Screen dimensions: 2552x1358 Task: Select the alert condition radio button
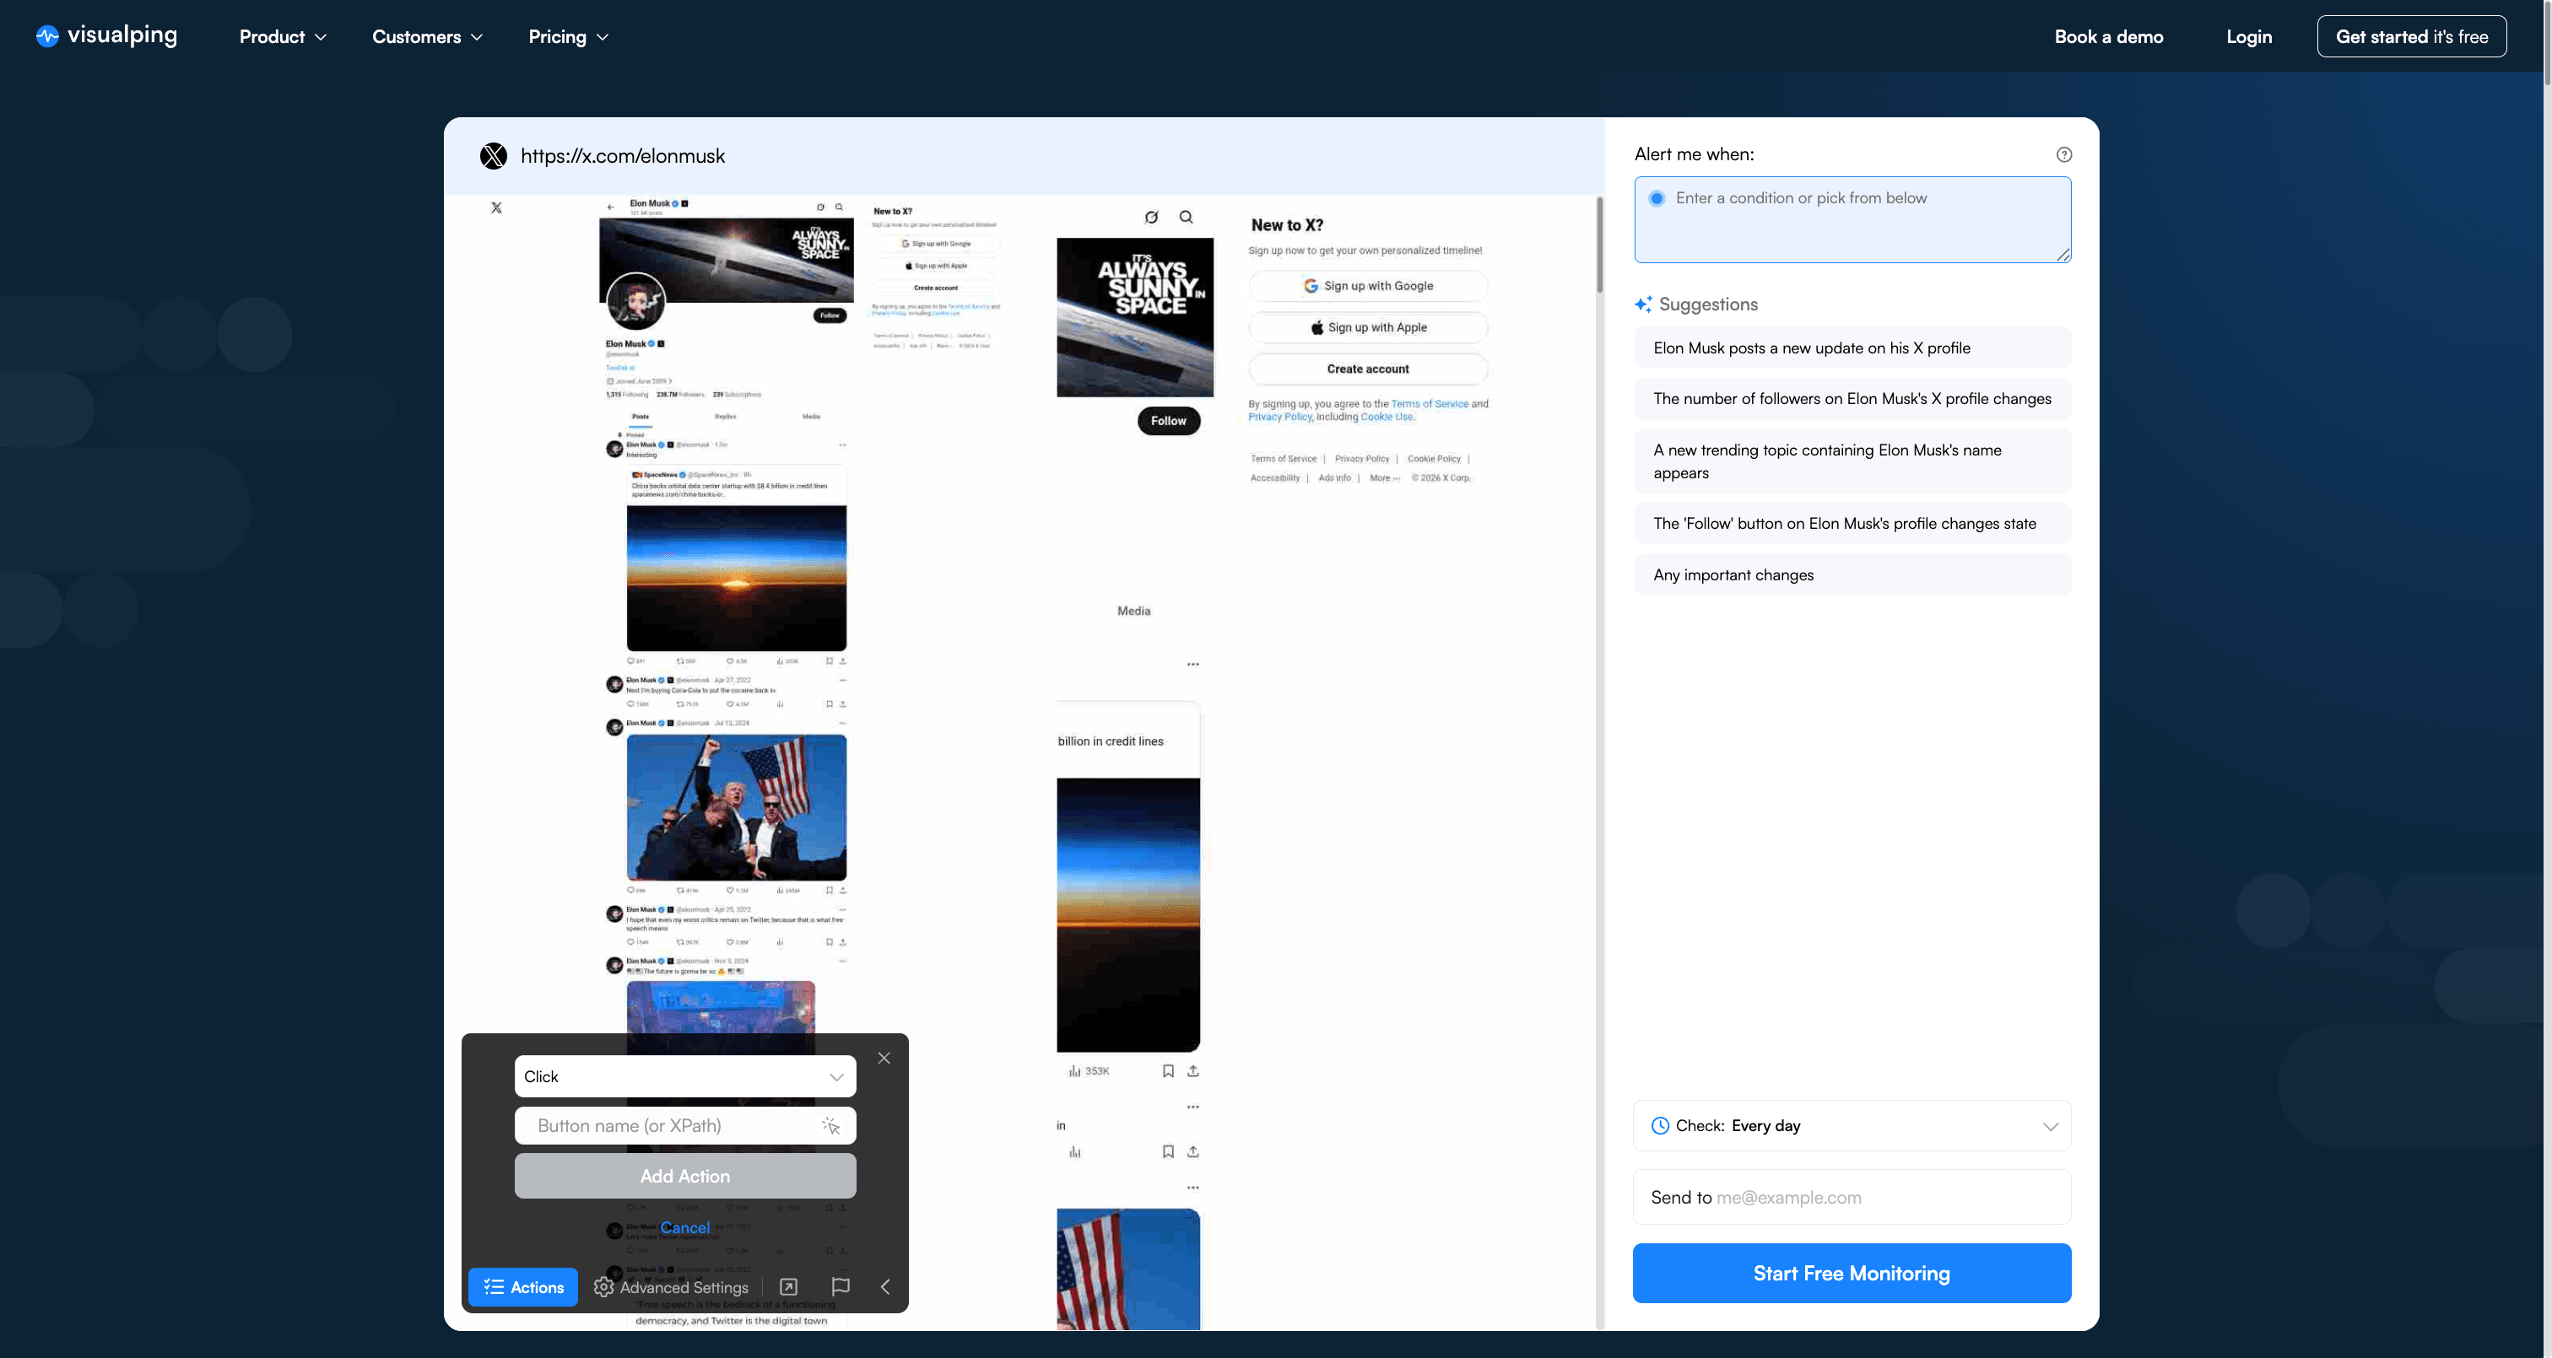point(1657,198)
